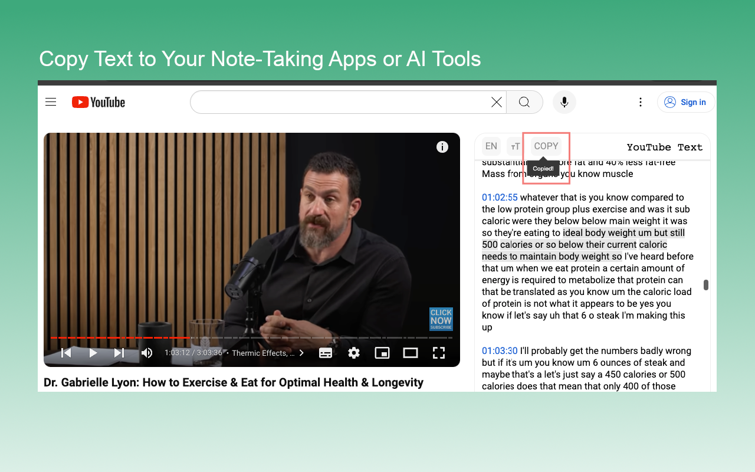This screenshot has width=755, height=472.
Task: Open YouTube closed captions (subtitles) icon
Action: tap(325, 352)
